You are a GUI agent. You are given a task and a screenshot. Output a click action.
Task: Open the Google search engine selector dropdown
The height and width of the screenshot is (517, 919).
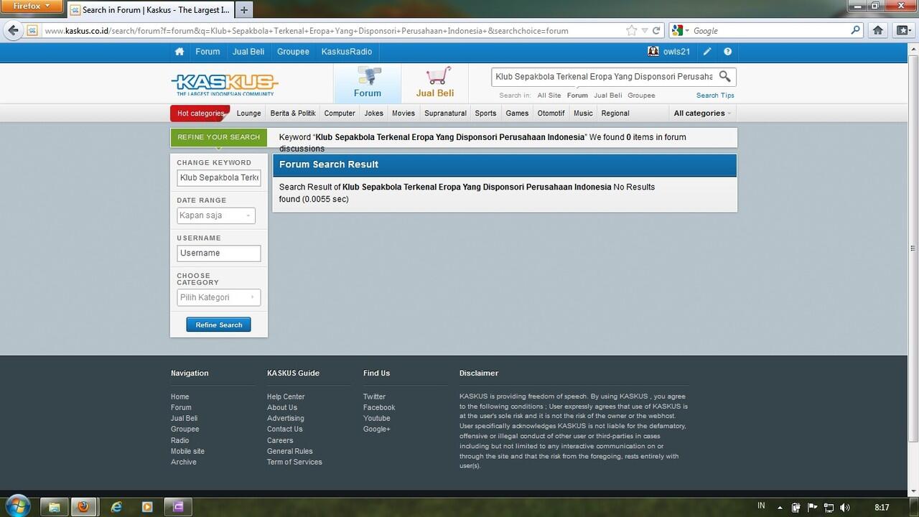(x=681, y=30)
